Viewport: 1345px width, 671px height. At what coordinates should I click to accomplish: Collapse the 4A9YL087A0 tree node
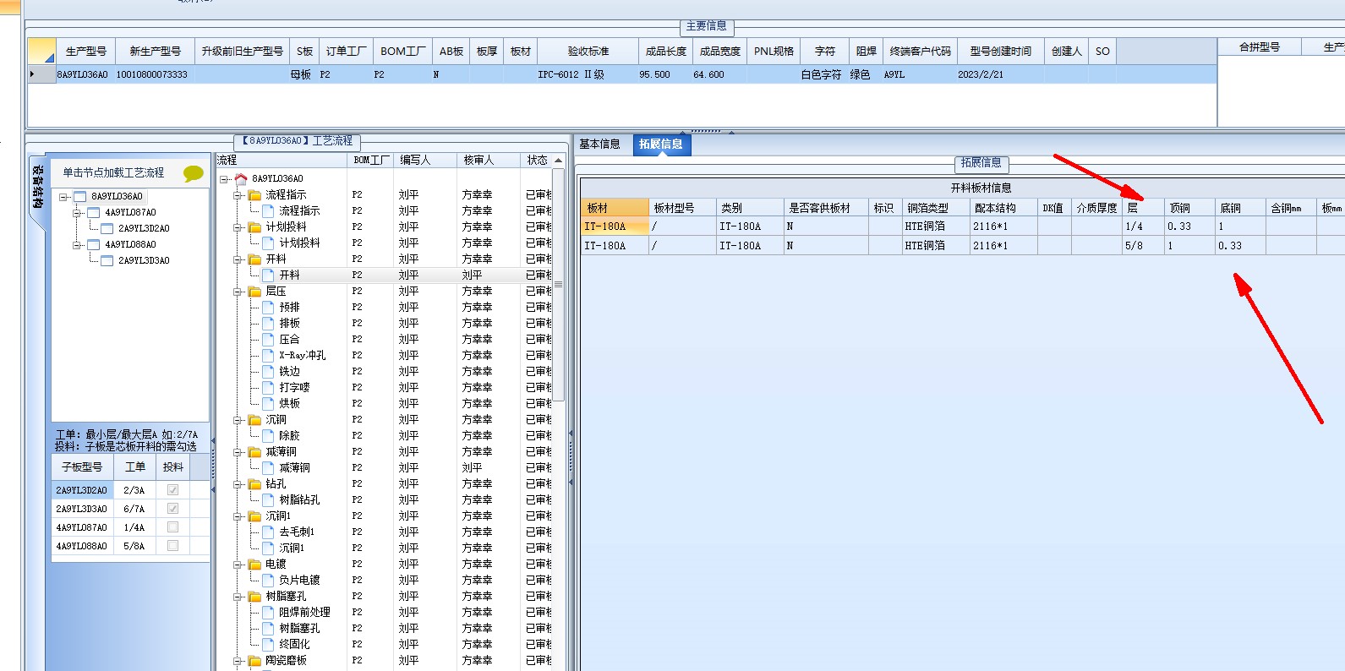(x=77, y=213)
